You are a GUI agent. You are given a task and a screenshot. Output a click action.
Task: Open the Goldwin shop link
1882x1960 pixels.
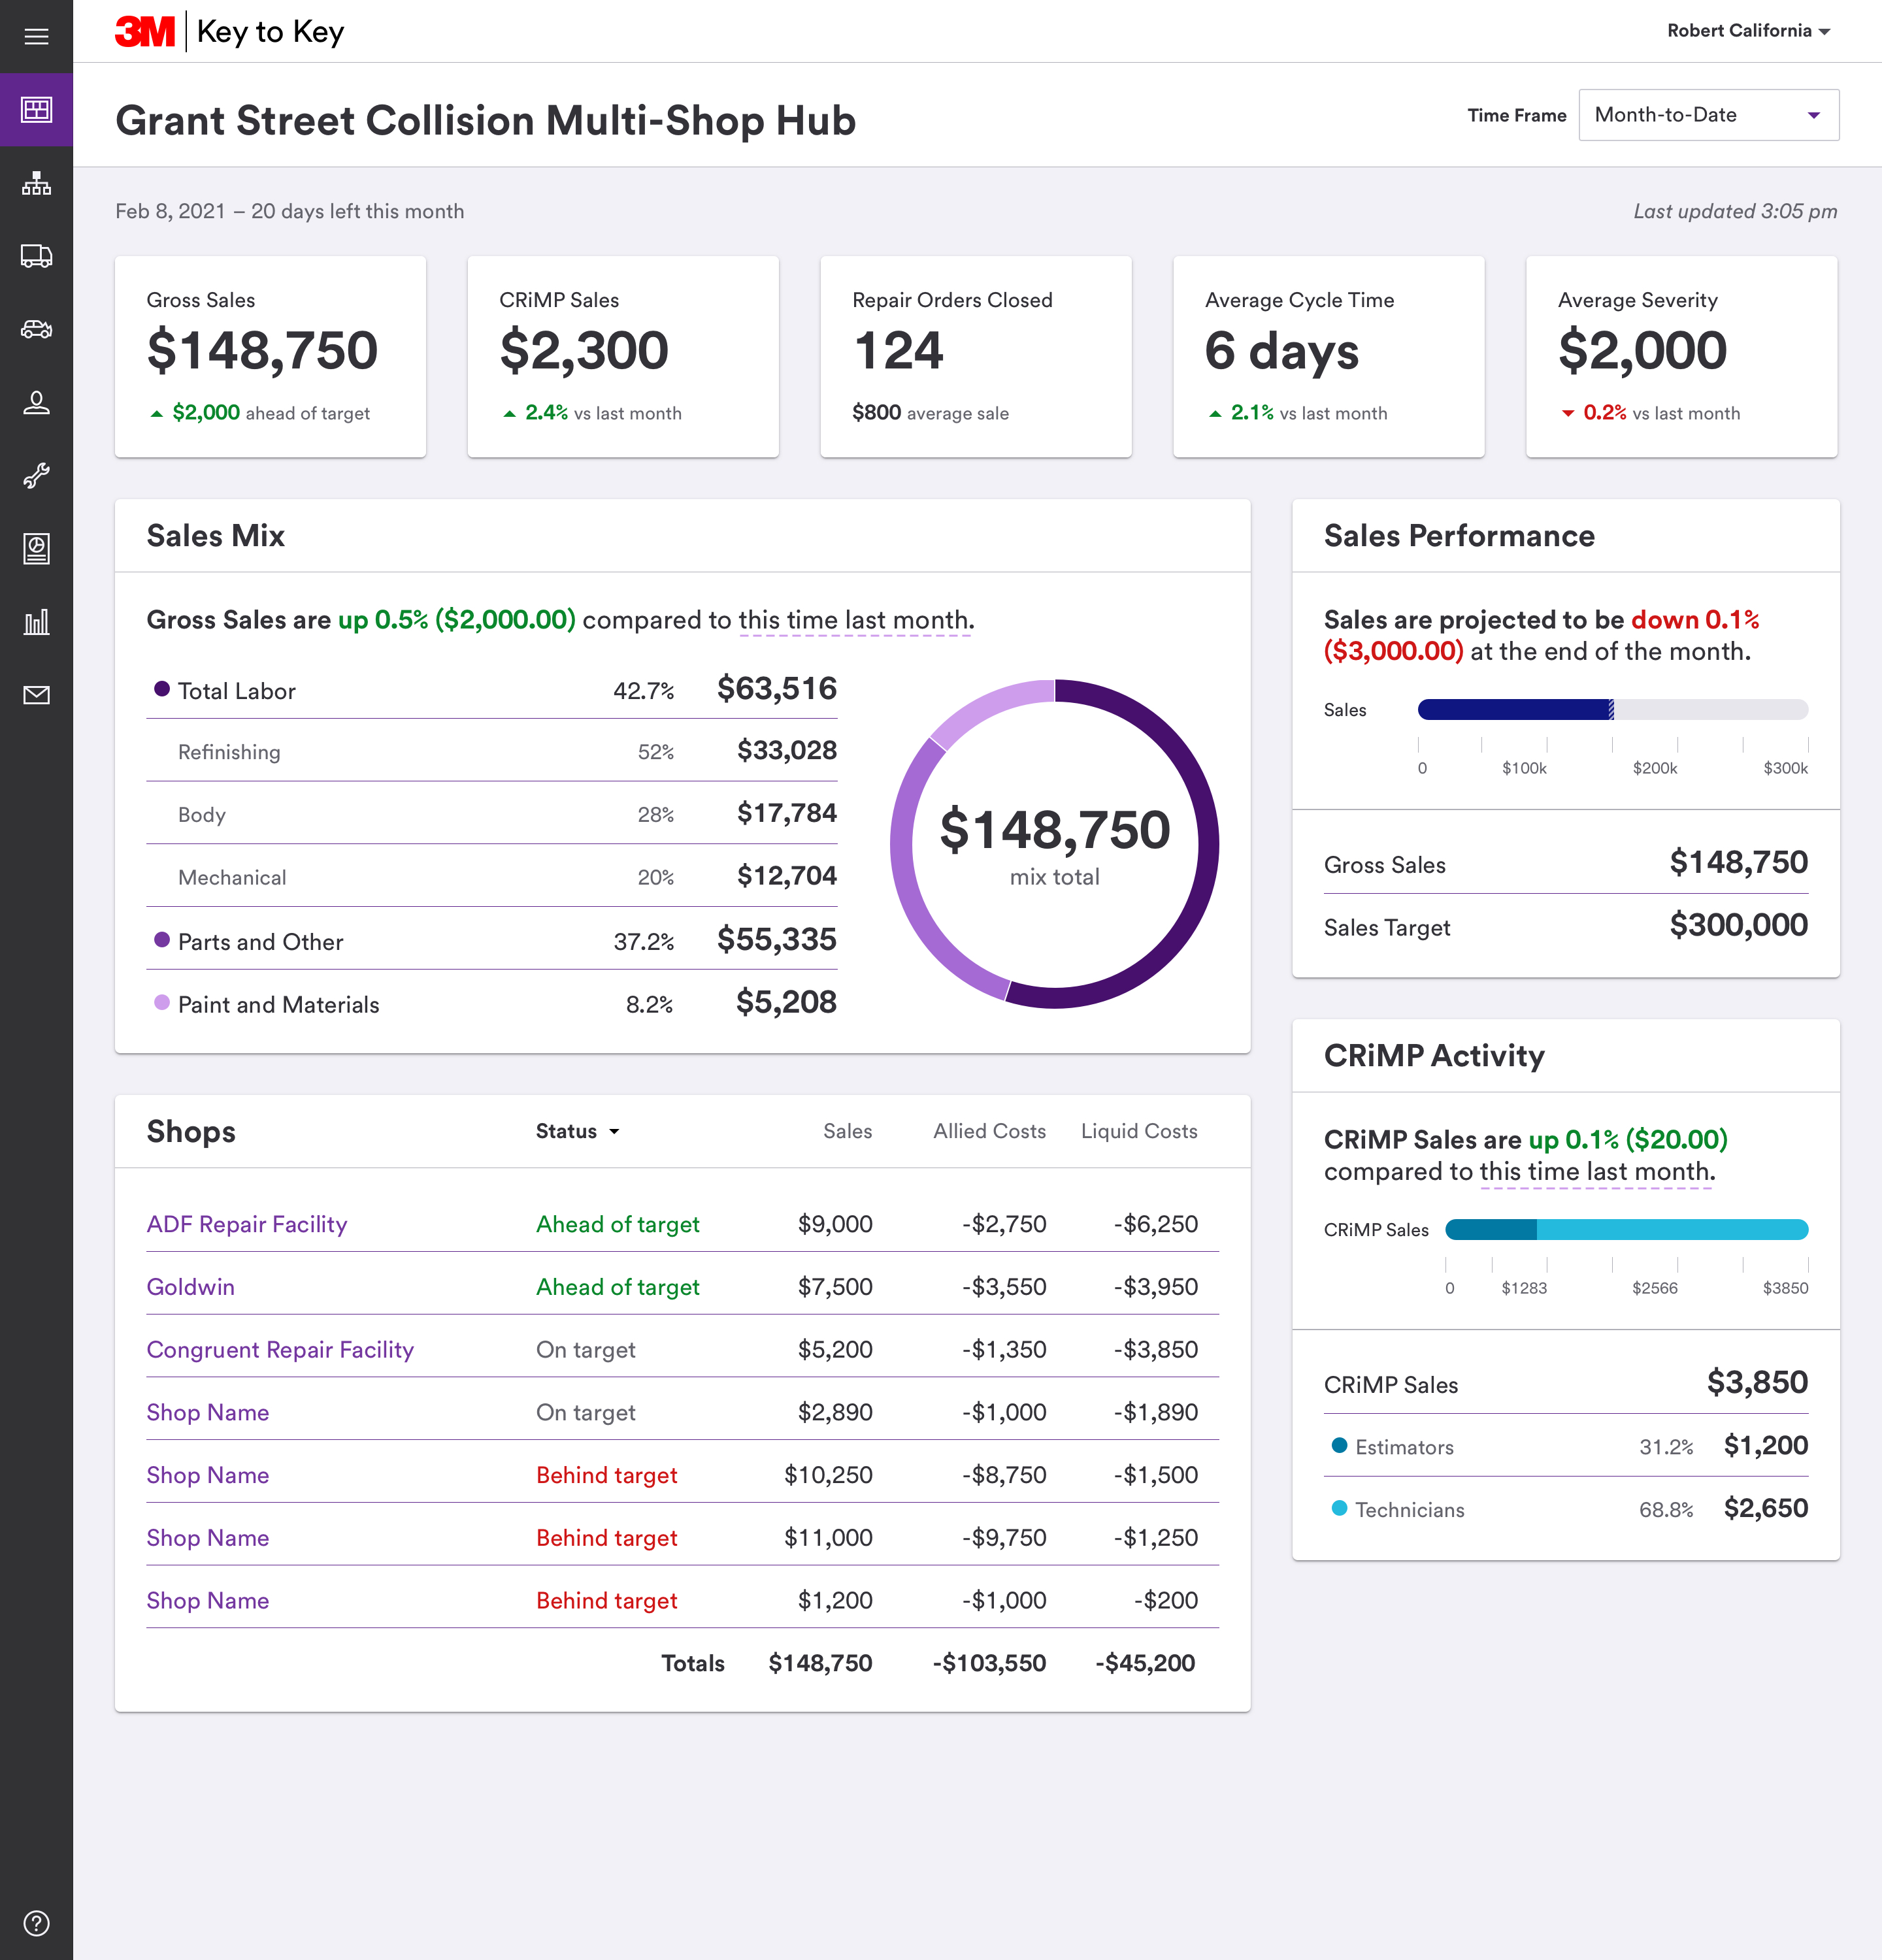191,1287
